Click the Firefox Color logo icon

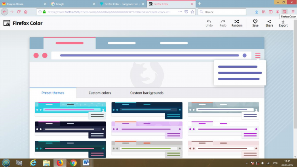(x=7, y=23)
